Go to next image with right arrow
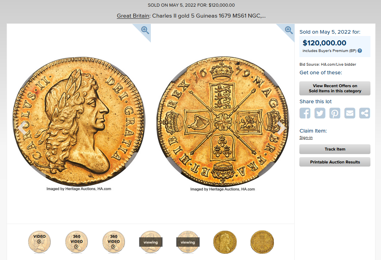The width and height of the screenshot is (381, 260). (281, 128)
